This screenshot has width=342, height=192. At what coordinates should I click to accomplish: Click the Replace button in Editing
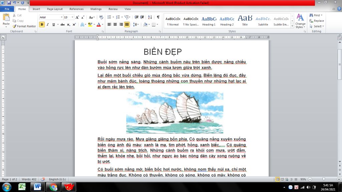click(x=317, y=21)
